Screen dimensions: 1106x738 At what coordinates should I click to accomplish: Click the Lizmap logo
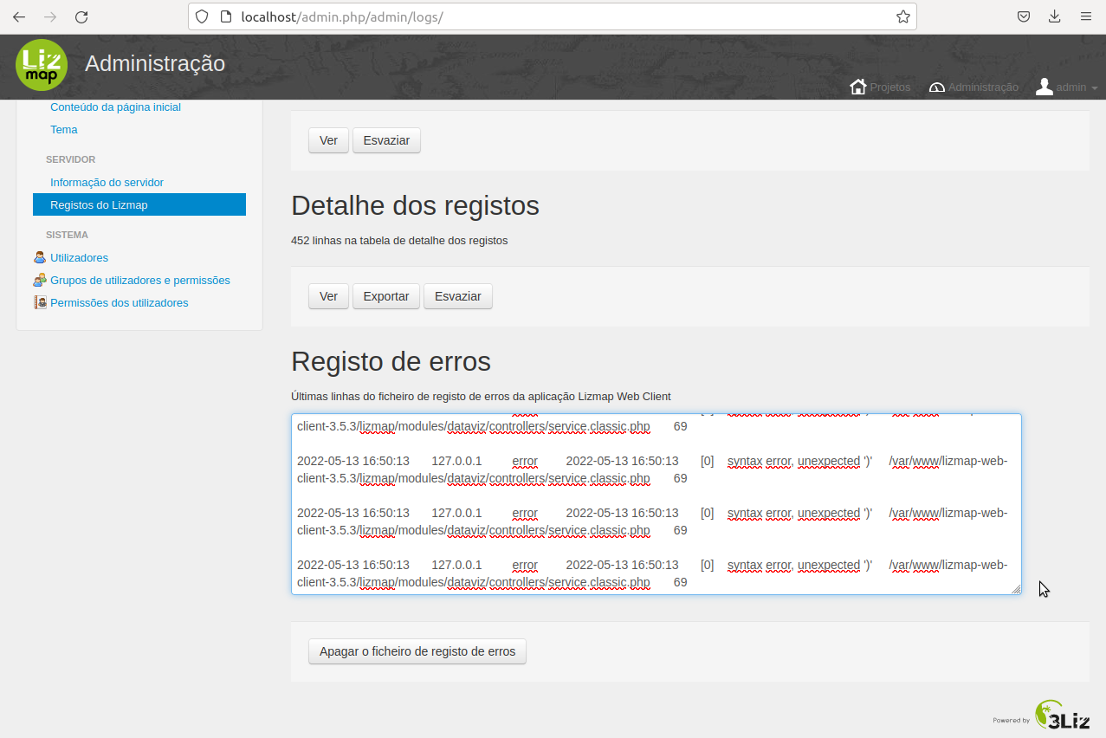[x=42, y=65]
